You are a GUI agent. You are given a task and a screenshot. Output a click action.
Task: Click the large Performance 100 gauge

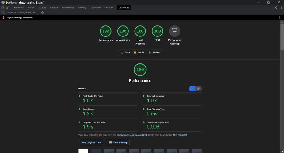pos(140,70)
